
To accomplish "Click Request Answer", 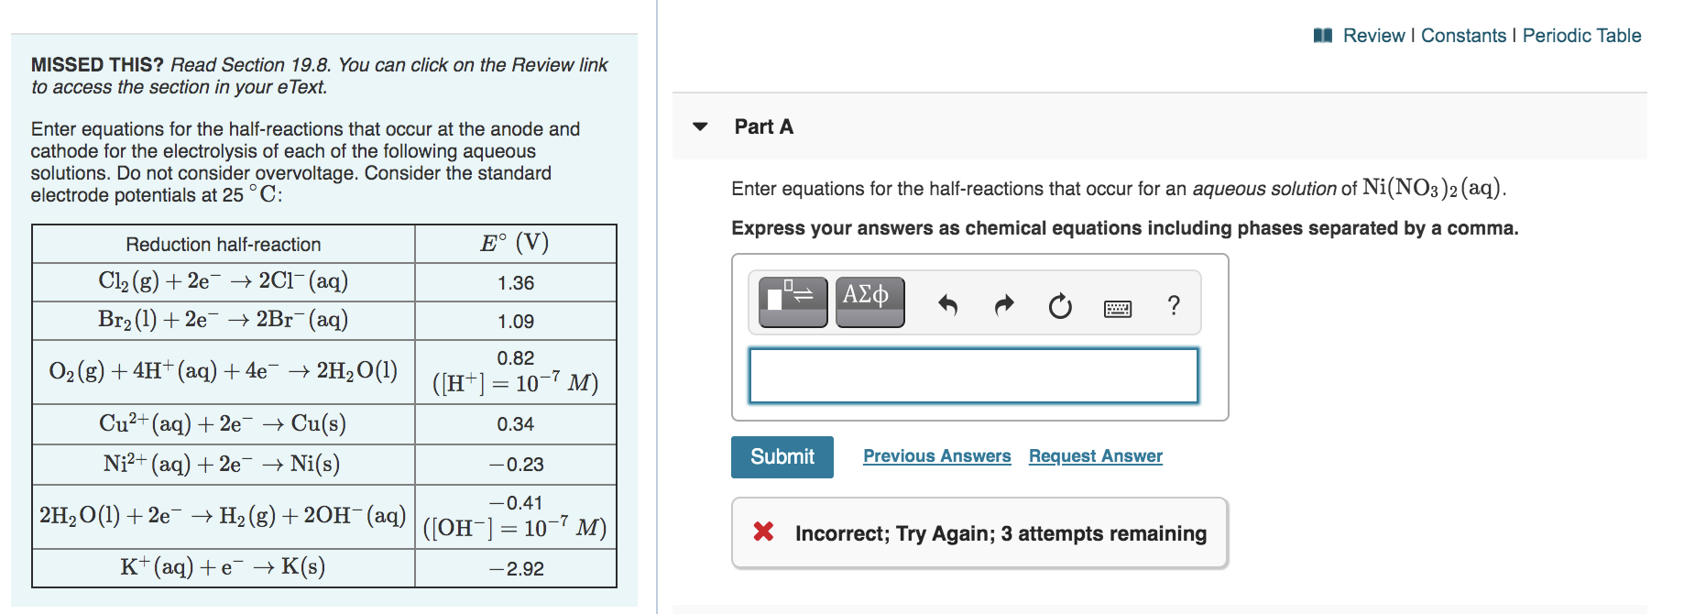I will point(1095,455).
